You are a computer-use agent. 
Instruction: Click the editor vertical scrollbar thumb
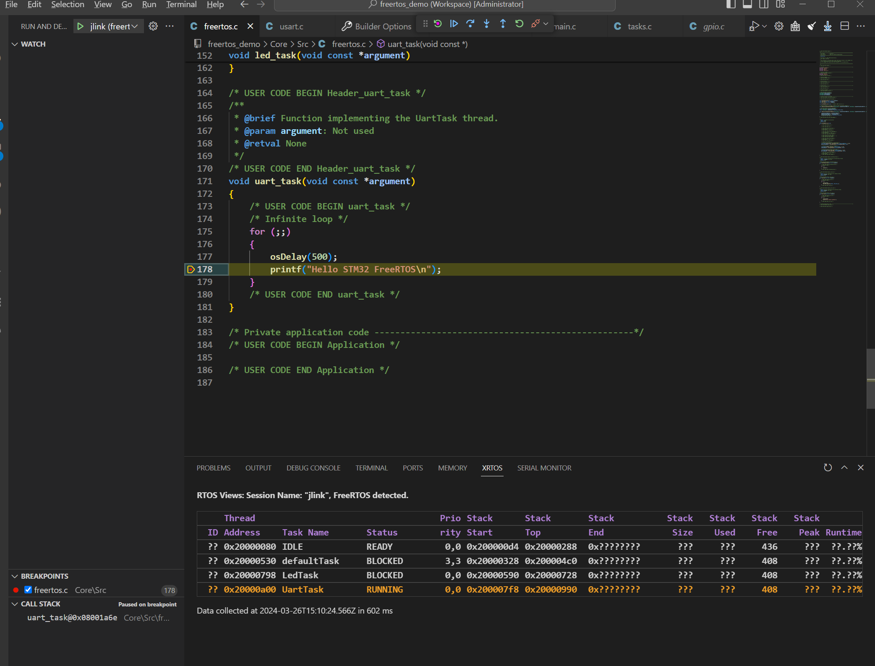870,379
